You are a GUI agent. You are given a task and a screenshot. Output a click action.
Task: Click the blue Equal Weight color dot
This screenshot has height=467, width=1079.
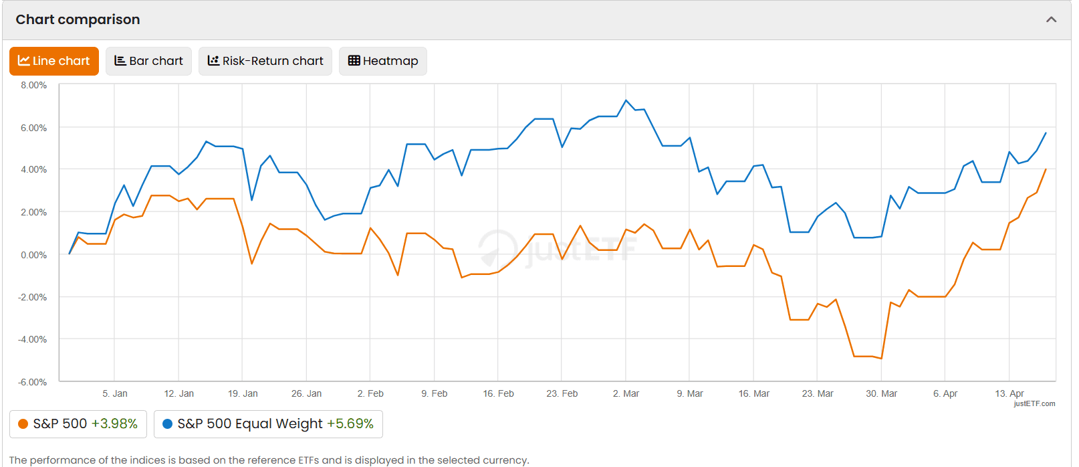(x=167, y=424)
